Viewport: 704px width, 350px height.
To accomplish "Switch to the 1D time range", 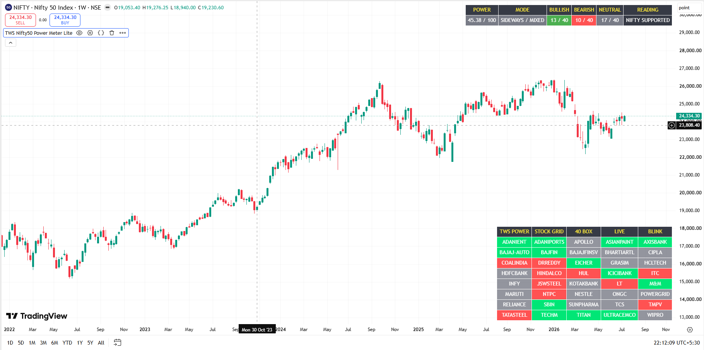I will [x=10, y=343].
